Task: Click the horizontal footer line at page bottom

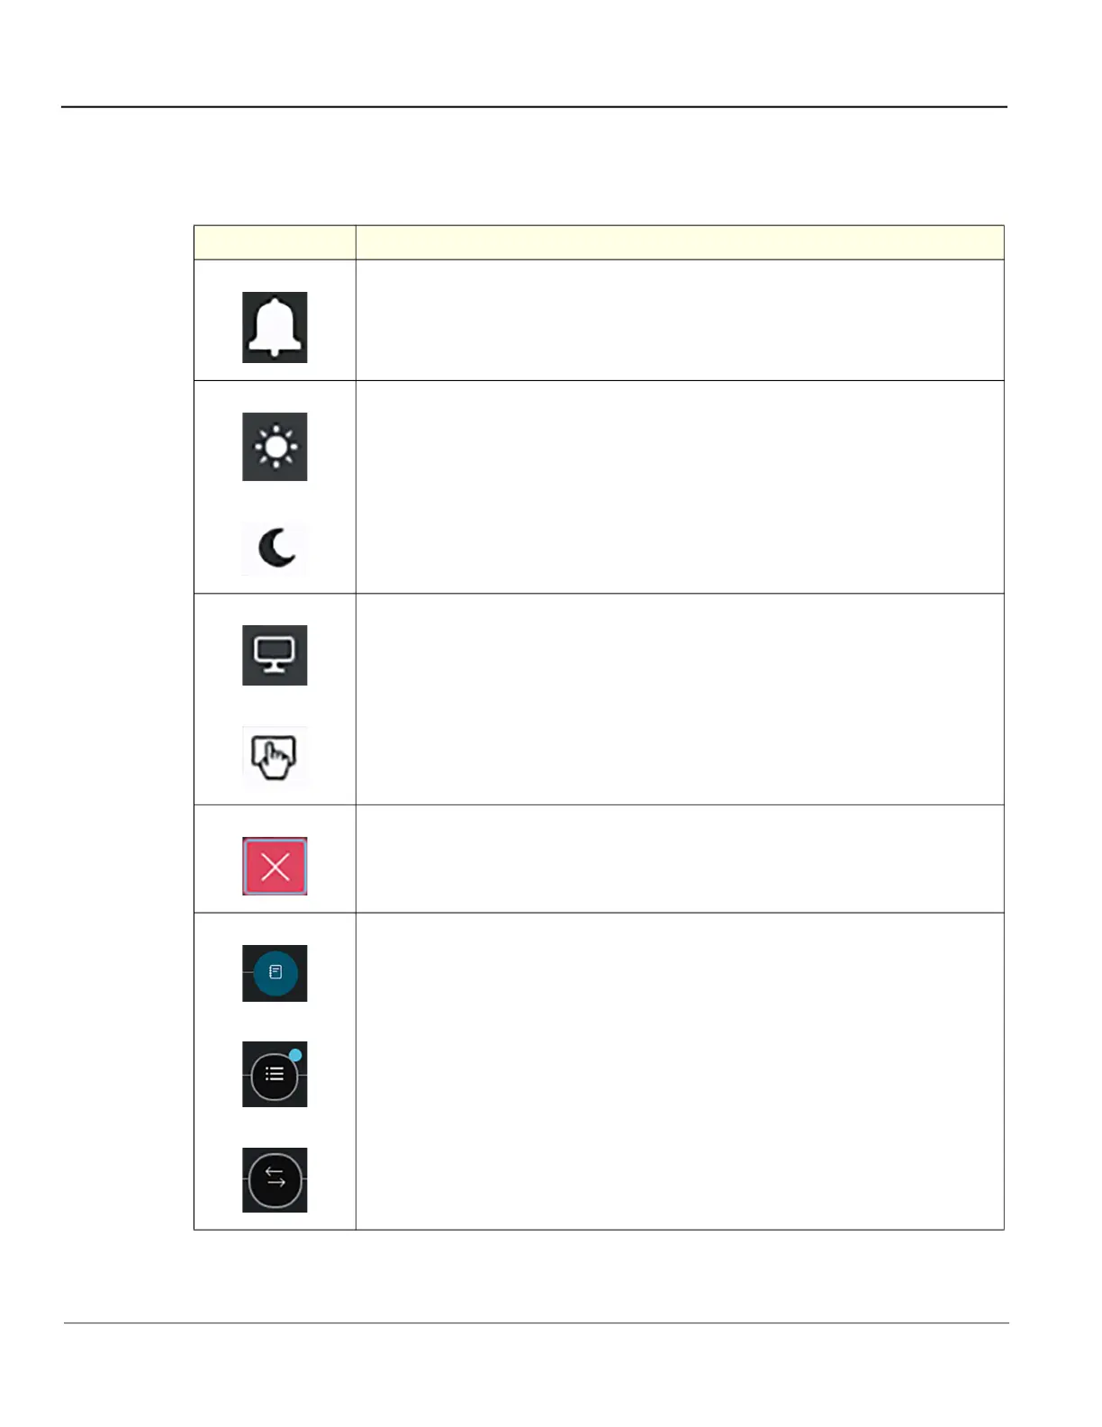Action: point(537,1323)
